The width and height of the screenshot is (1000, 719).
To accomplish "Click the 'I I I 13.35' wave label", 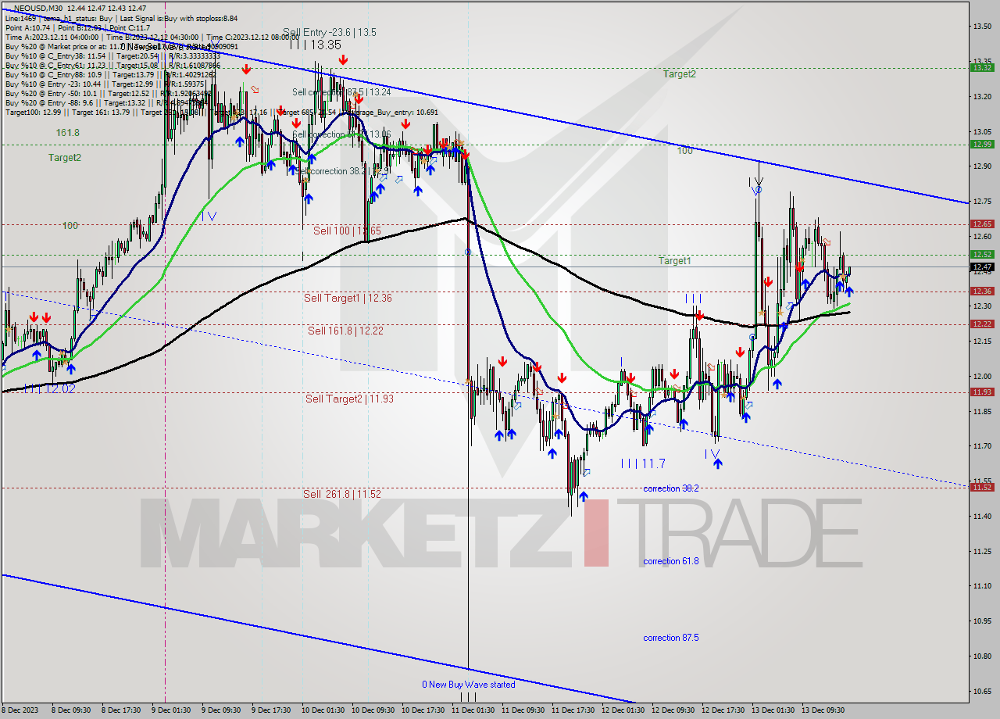I will pos(316,45).
